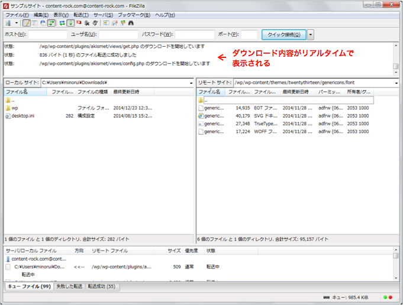Refresh the file and folder lists
The width and height of the screenshot is (403, 305).
click(62, 23)
